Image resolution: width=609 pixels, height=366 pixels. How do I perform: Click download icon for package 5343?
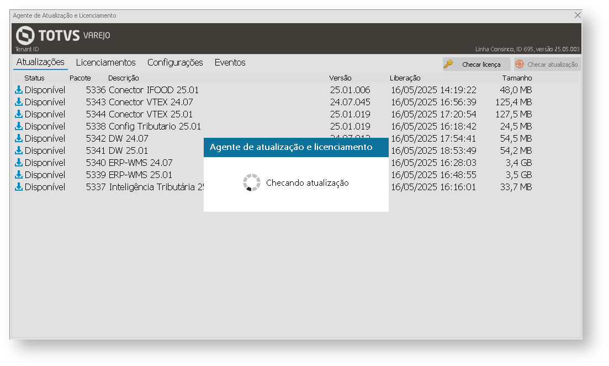pyautogui.click(x=19, y=102)
